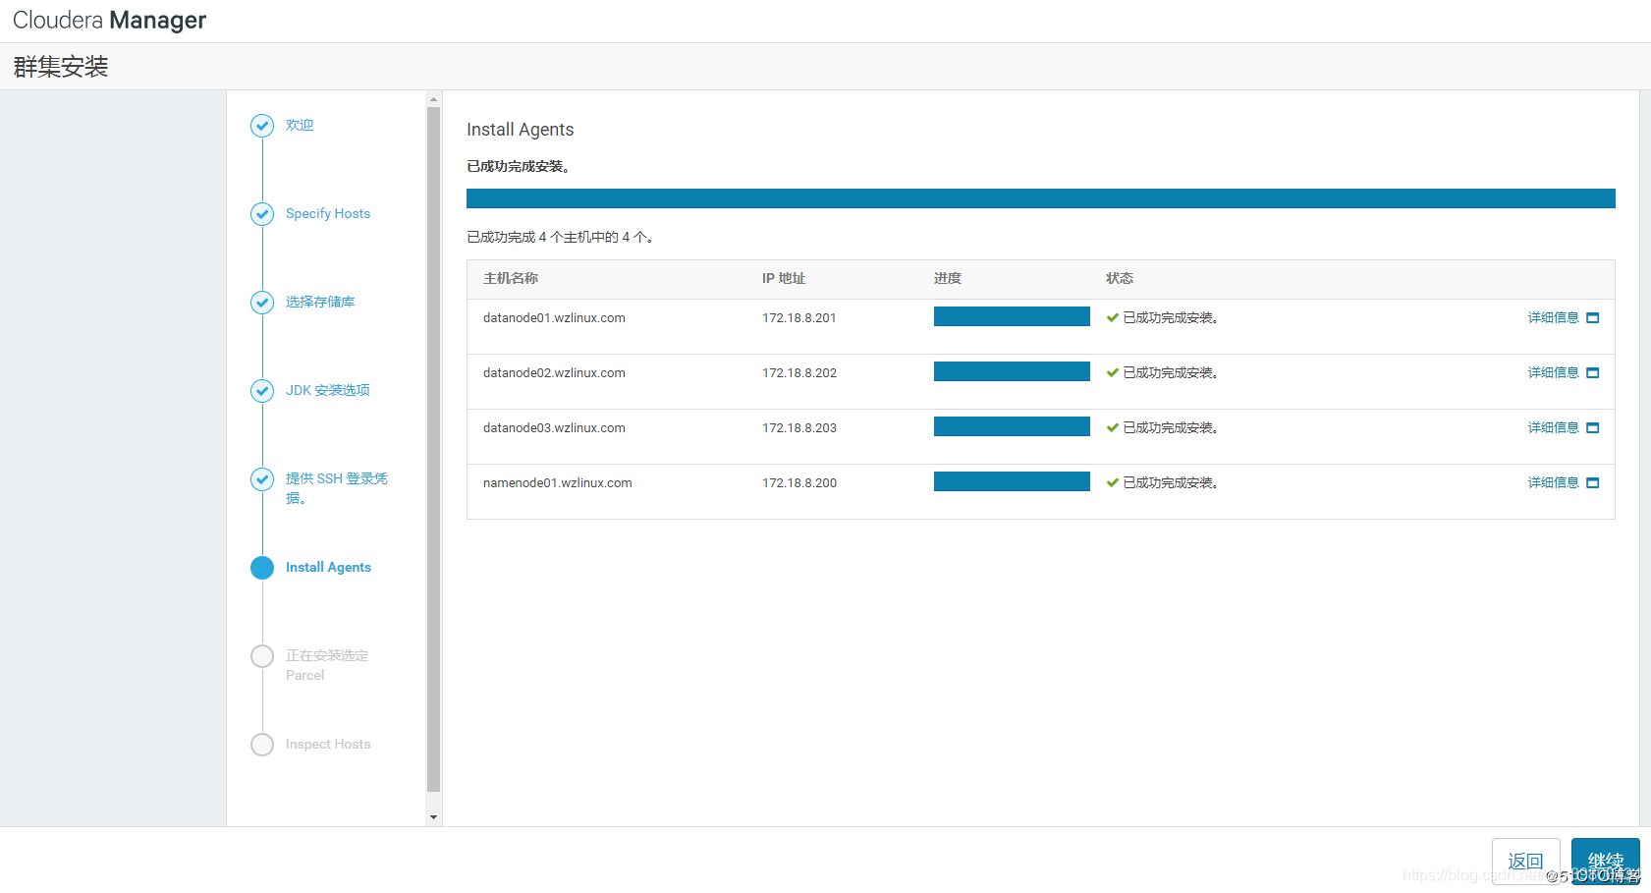Click the sidebar scrollbar up arrow
Image resolution: width=1651 pixels, height=893 pixels.
coord(433,99)
